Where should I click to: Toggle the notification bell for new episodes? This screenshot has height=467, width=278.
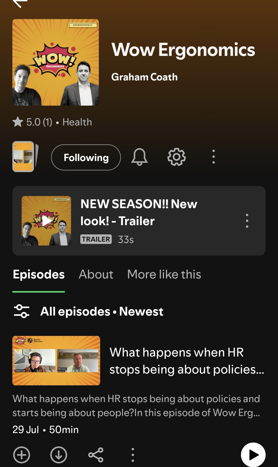click(140, 157)
